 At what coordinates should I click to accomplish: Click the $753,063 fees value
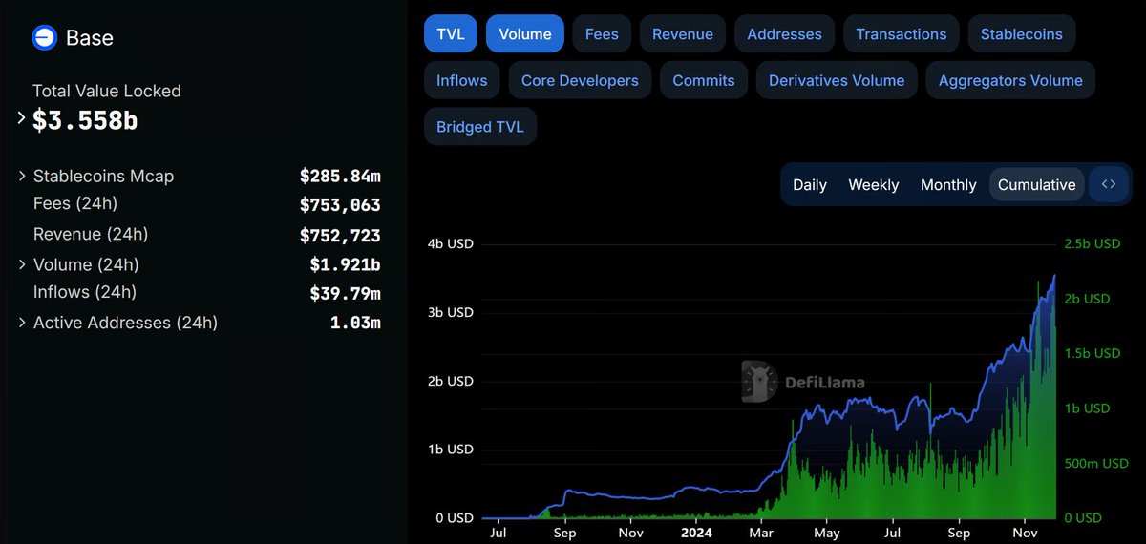(x=340, y=205)
